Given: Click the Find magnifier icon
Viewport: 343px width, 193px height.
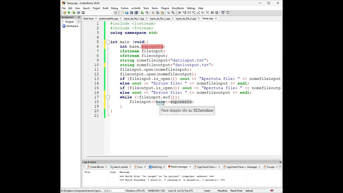Looking at the screenshot, I should point(168,13).
